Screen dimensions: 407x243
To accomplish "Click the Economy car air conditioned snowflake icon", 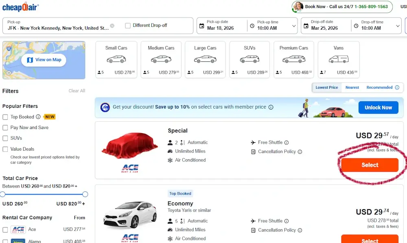I will 170,239.
